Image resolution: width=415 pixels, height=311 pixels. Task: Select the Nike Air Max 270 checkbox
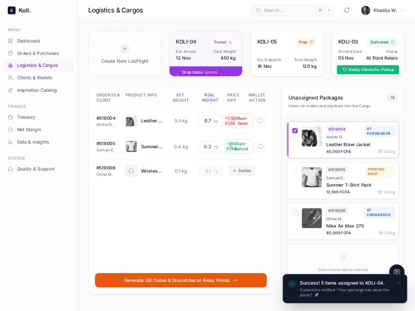point(295,212)
